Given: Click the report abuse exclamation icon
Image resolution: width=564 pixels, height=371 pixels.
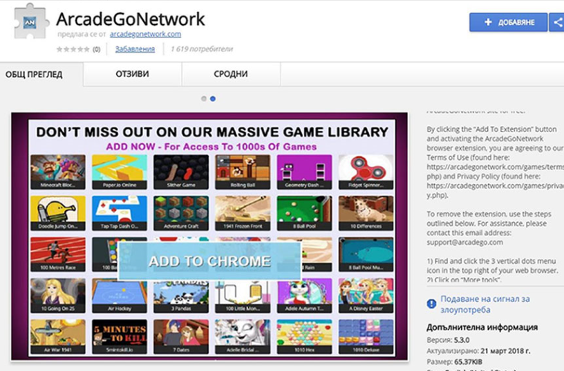Looking at the screenshot, I should pyautogui.click(x=431, y=304).
